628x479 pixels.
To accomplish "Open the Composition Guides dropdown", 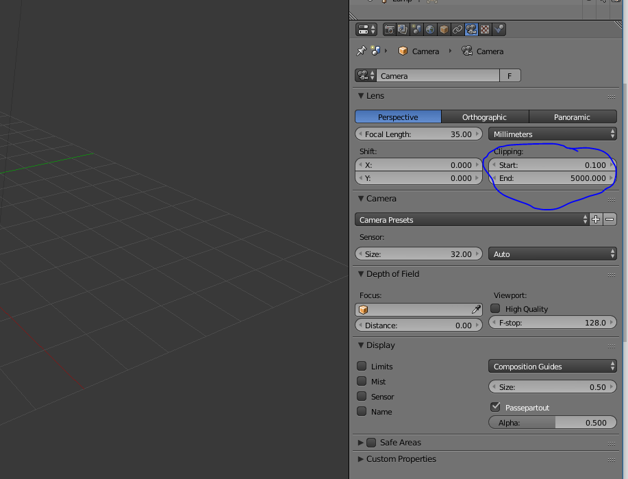I will (552, 366).
